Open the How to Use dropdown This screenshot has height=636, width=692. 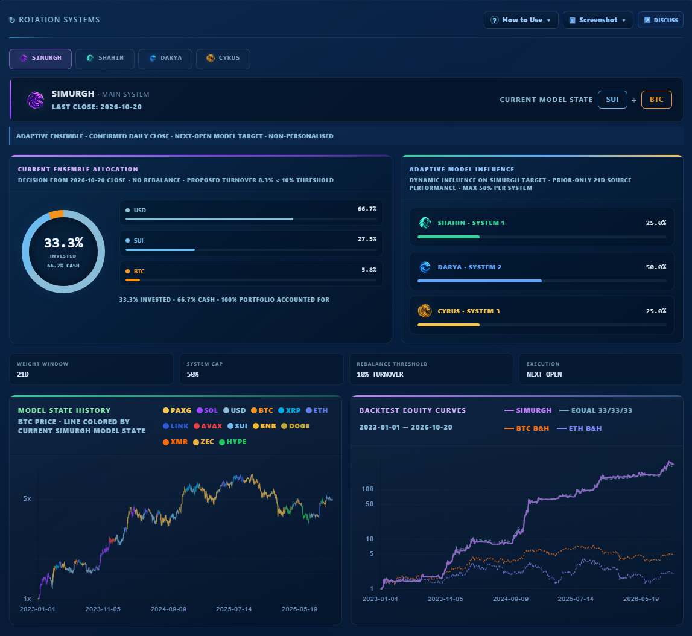click(x=521, y=21)
